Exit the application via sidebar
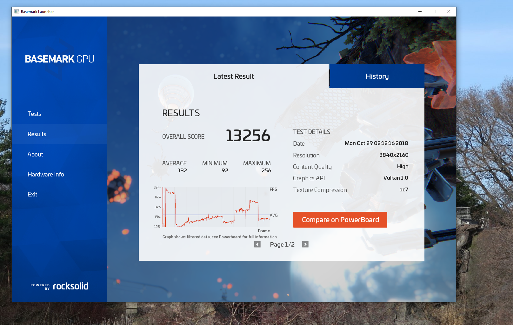The height and width of the screenshot is (325, 513). (x=32, y=195)
